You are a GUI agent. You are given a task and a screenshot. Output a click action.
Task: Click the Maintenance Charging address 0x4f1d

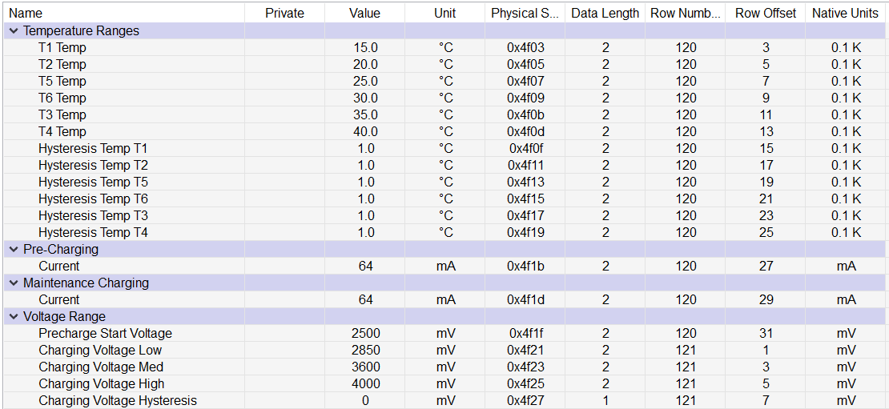525,300
